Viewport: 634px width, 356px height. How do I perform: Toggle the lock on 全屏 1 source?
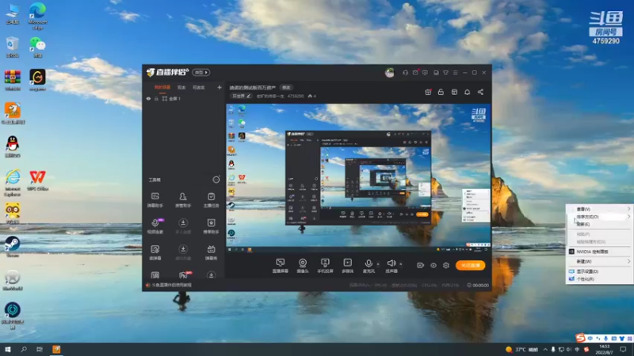coord(156,98)
